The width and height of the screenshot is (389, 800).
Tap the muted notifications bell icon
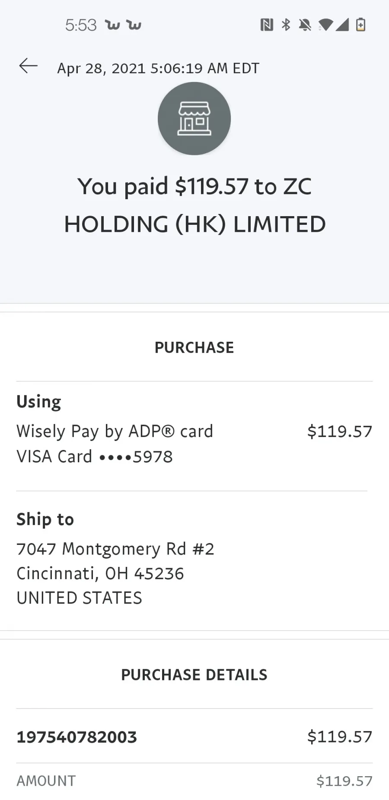tap(305, 25)
